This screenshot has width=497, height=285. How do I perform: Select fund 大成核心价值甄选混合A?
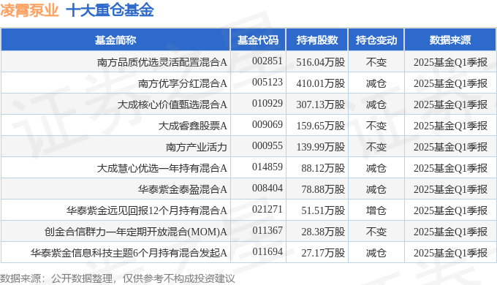click(x=172, y=104)
